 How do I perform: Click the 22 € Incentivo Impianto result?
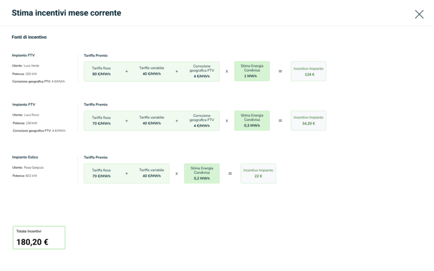pyautogui.click(x=258, y=173)
